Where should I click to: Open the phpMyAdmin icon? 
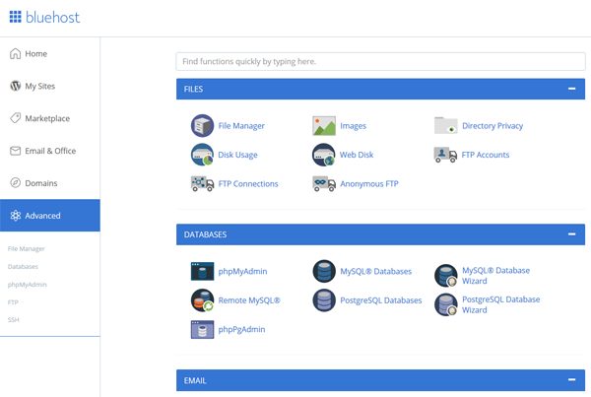pyautogui.click(x=202, y=271)
